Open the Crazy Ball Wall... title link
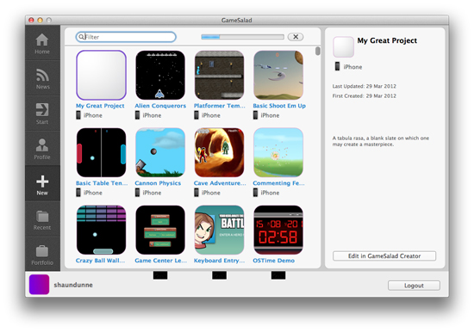This screenshot has width=474, height=332. [x=100, y=261]
